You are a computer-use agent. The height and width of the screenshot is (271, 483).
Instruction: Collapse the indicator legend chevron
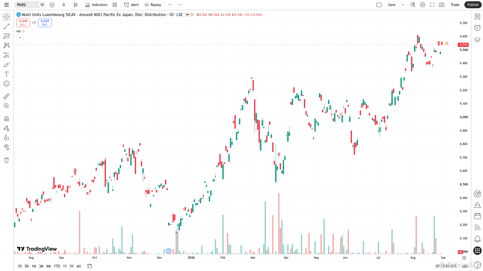click(x=20, y=38)
